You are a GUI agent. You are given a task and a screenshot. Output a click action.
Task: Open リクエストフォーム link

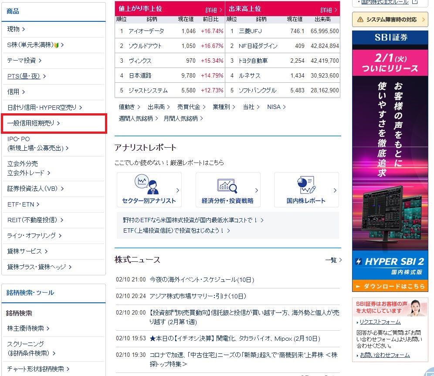point(380,322)
